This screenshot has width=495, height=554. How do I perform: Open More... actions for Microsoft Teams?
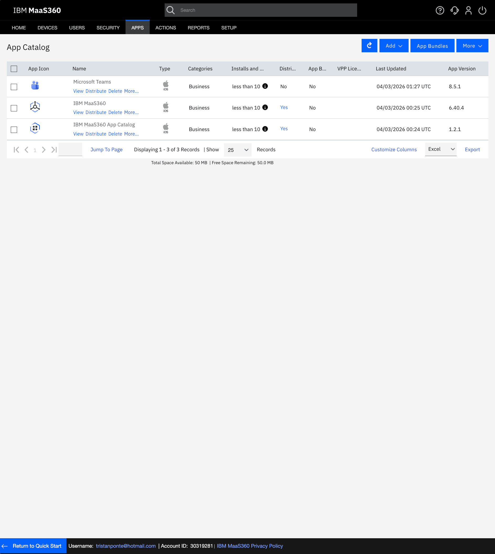(x=131, y=91)
